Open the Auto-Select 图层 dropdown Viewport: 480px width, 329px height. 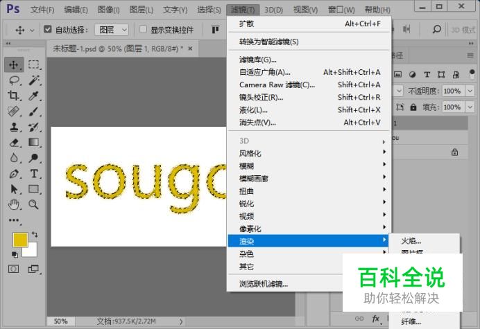(x=112, y=30)
